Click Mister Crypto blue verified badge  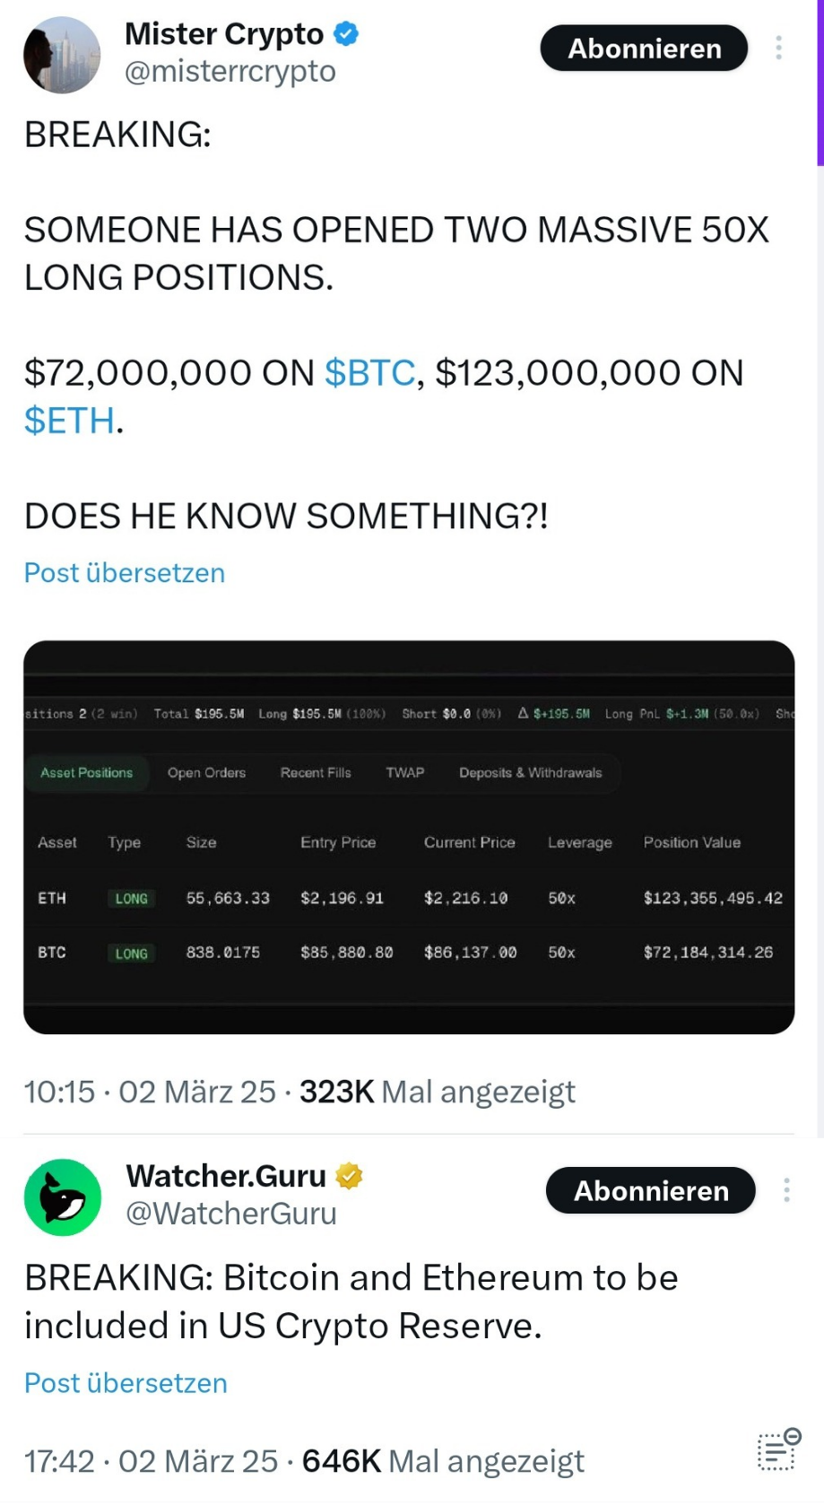[x=346, y=34]
